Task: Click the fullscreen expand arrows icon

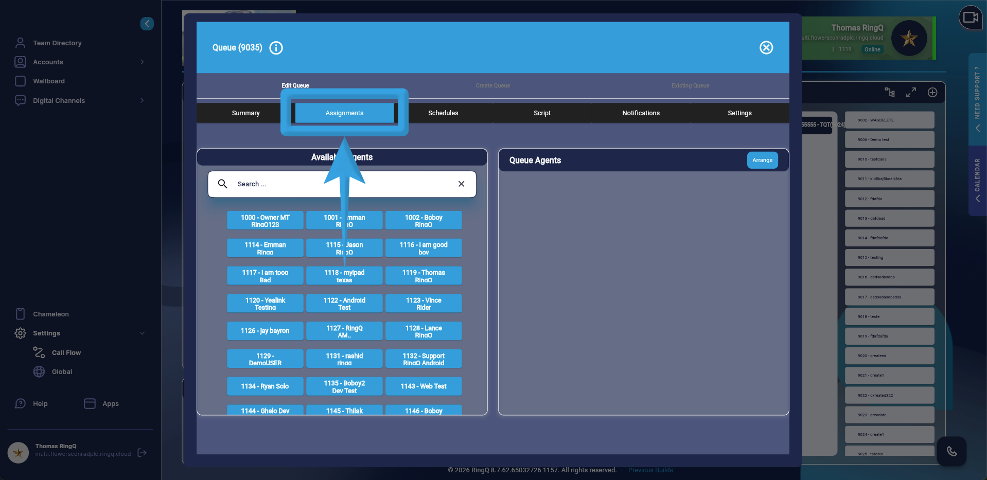Action: (x=911, y=93)
